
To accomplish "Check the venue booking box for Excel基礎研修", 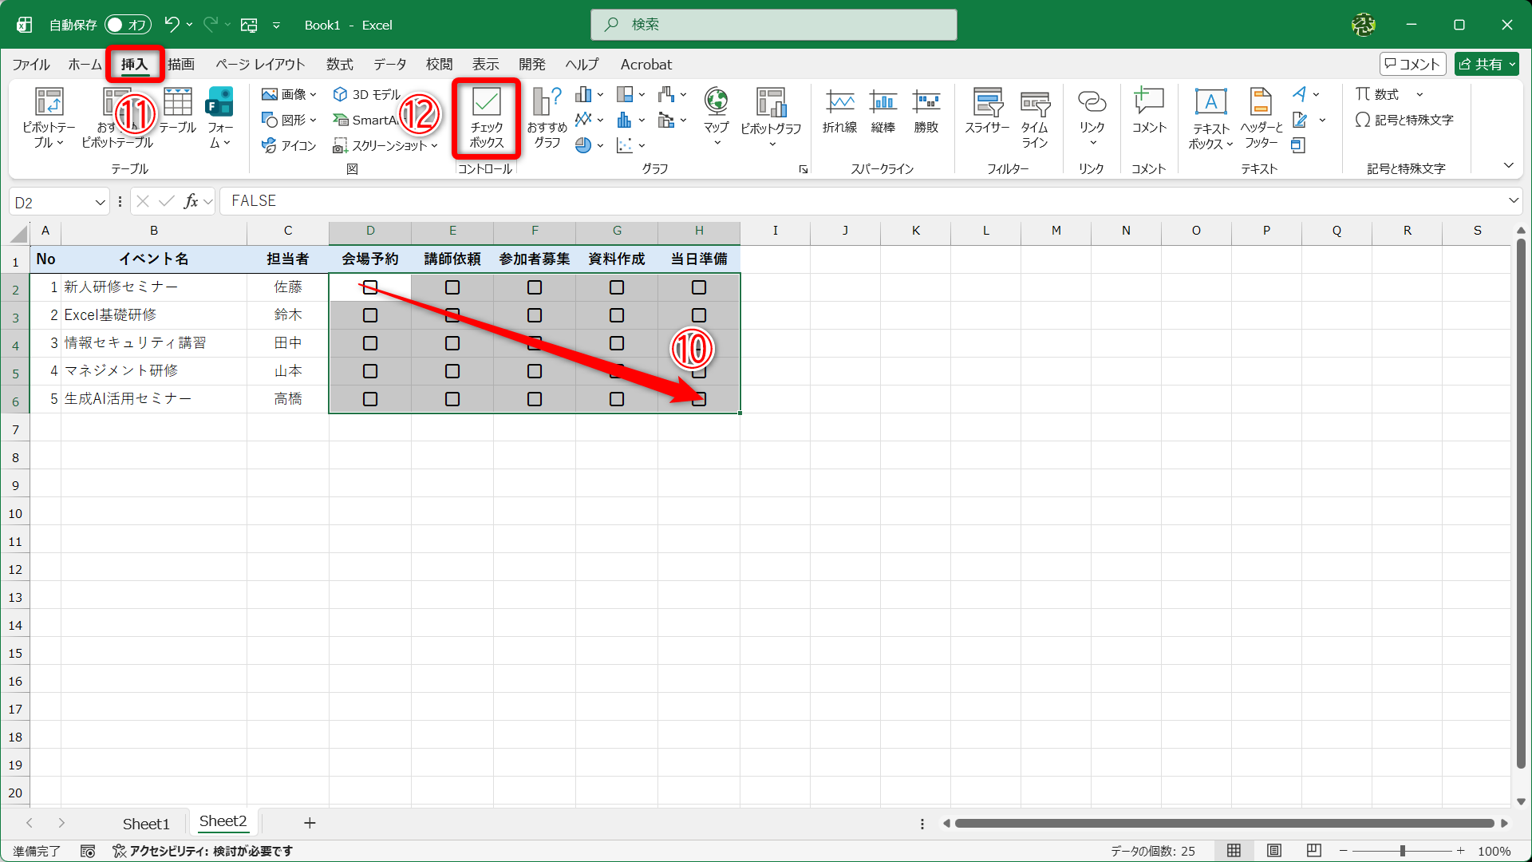I will tap(370, 315).
